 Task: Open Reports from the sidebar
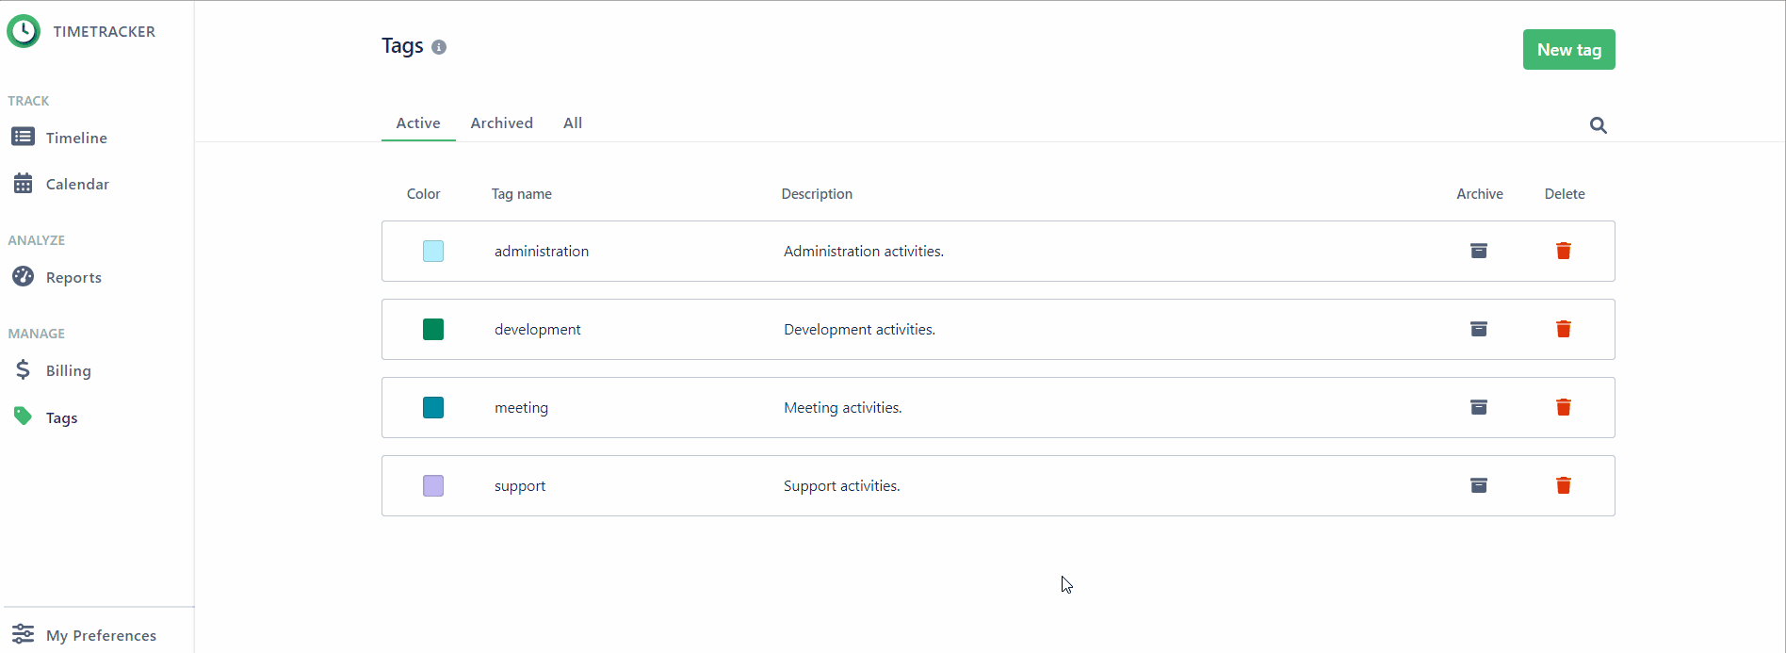click(73, 277)
